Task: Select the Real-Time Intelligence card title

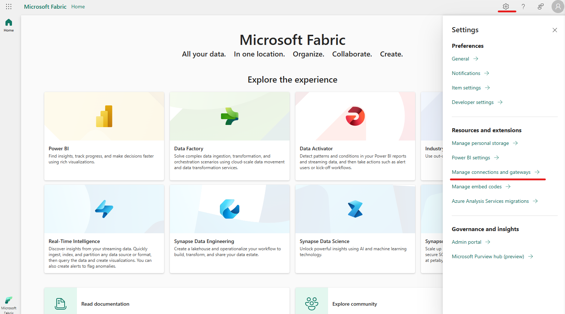Action: [74, 241]
